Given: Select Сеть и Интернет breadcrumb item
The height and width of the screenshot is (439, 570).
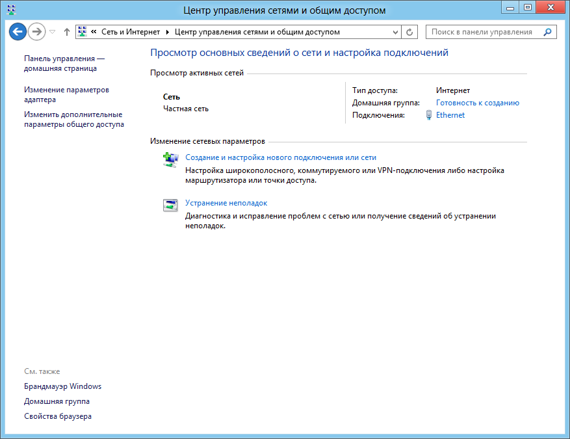Looking at the screenshot, I should tap(130, 32).
